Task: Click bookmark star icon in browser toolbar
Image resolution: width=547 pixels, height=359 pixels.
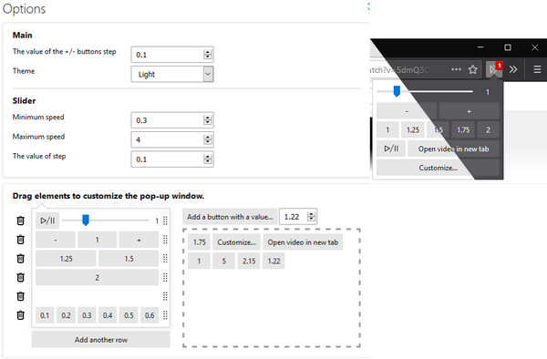Action: click(472, 70)
